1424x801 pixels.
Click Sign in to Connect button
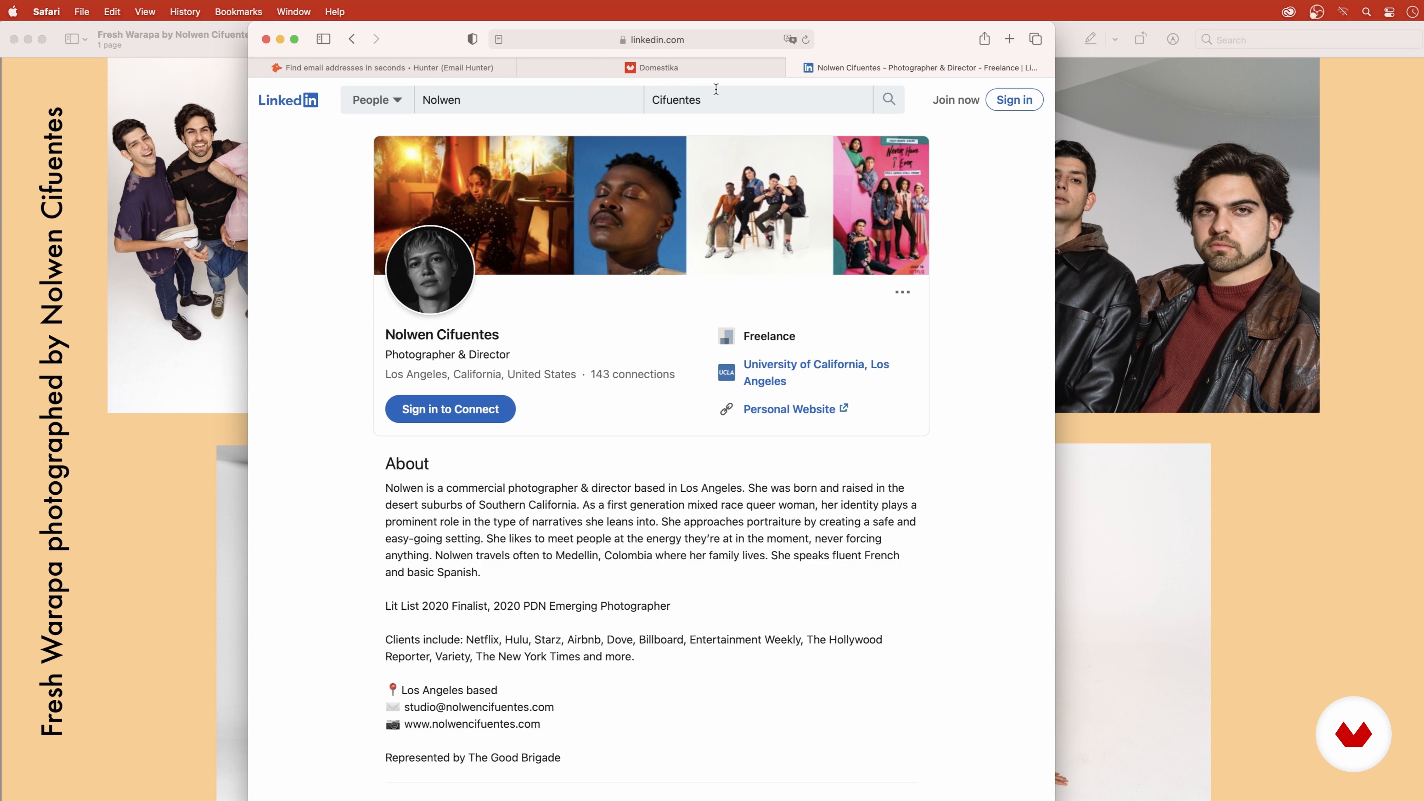tap(450, 409)
